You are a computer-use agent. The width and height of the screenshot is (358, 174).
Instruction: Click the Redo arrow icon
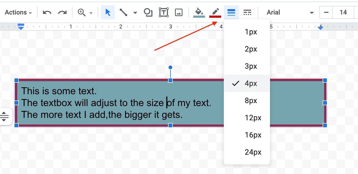pos(63,13)
